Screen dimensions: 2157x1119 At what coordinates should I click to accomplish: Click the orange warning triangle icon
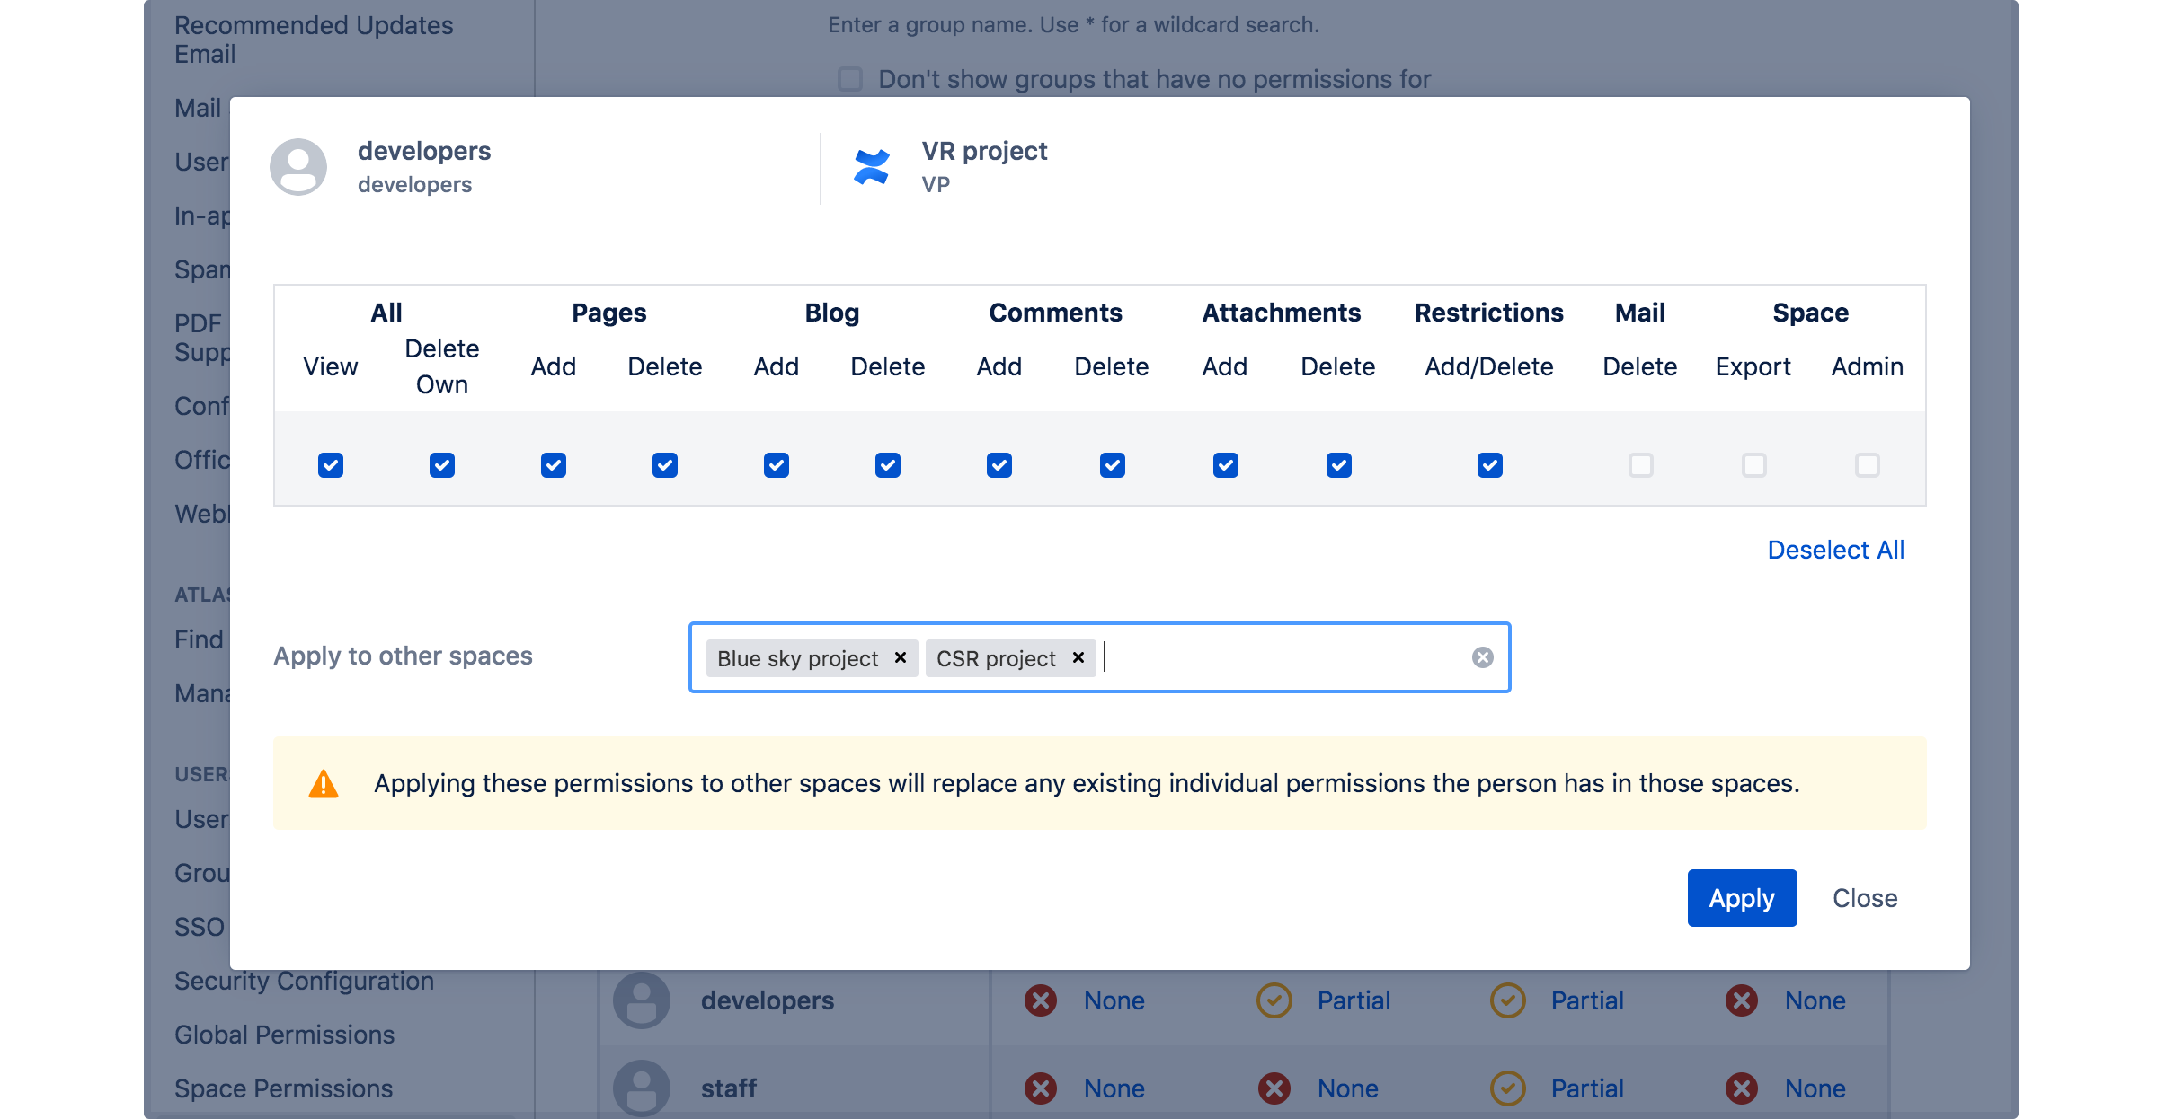(x=324, y=783)
